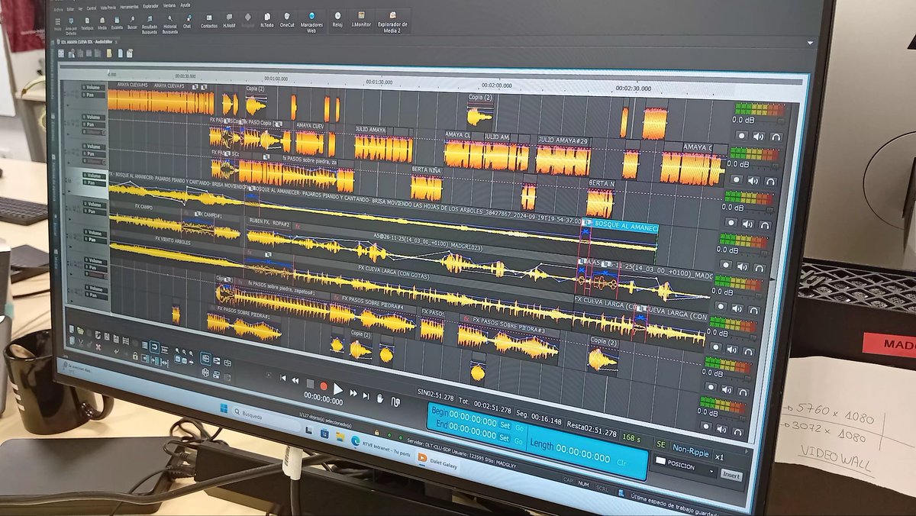Toggle the highlighted magnet snap button
Viewport: 916px width, 516px height.
[154, 347]
